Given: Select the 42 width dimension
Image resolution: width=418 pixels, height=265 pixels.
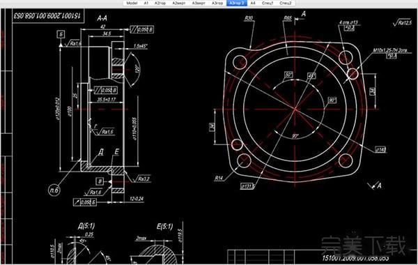Looking at the screenshot, I should coord(103,26).
